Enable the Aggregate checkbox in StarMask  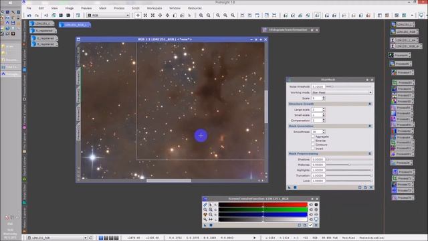click(x=313, y=137)
